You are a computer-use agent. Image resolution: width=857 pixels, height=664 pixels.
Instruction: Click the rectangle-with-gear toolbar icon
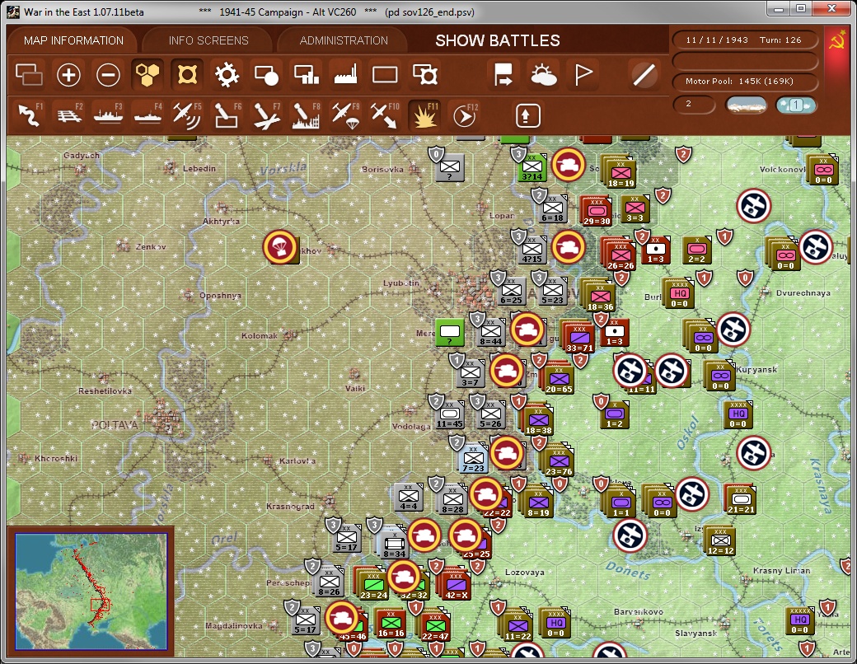click(x=424, y=75)
